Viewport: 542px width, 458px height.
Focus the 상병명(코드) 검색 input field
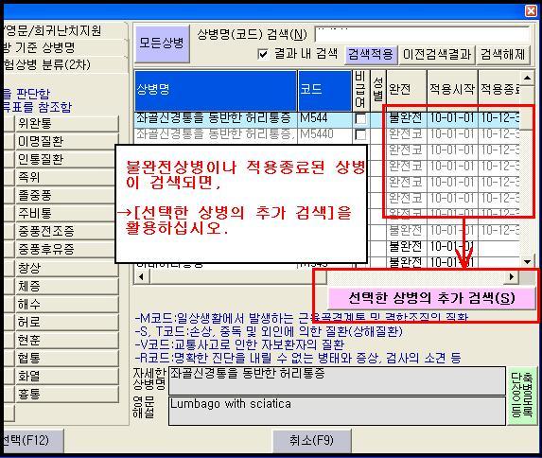tap(422, 35)
